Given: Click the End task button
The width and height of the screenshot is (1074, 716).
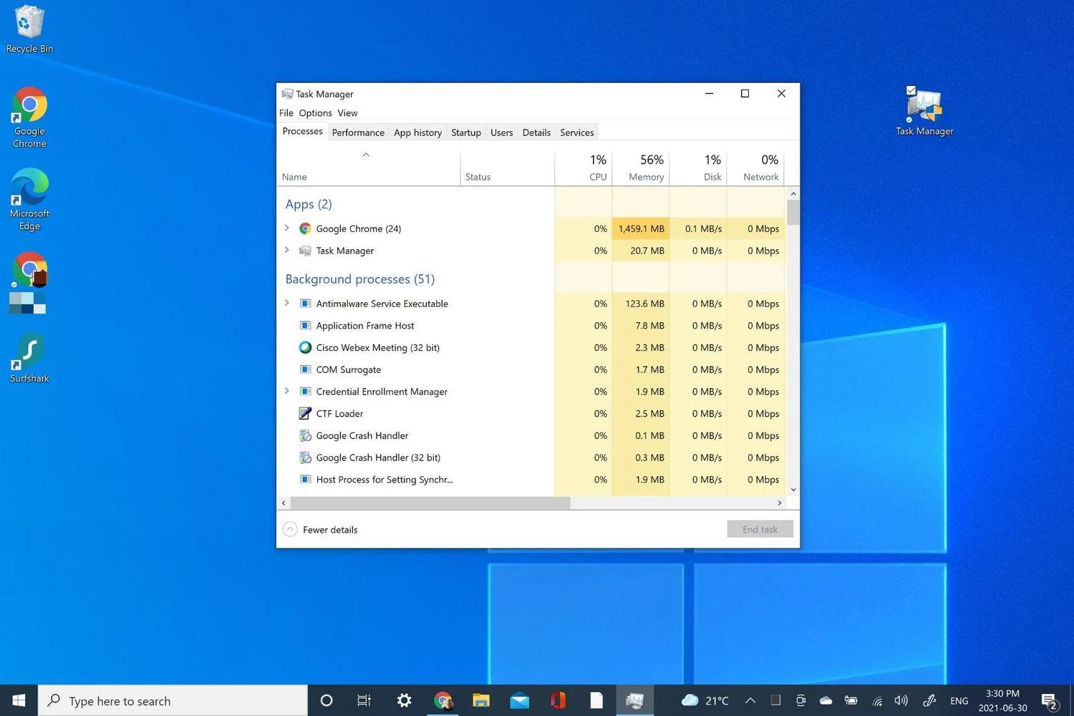Looking at the screenshot, I should [760, 529].
